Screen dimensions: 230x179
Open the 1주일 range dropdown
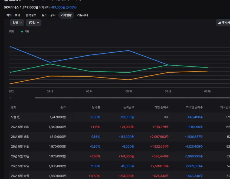pyautogui.click(x=34, y=23)
